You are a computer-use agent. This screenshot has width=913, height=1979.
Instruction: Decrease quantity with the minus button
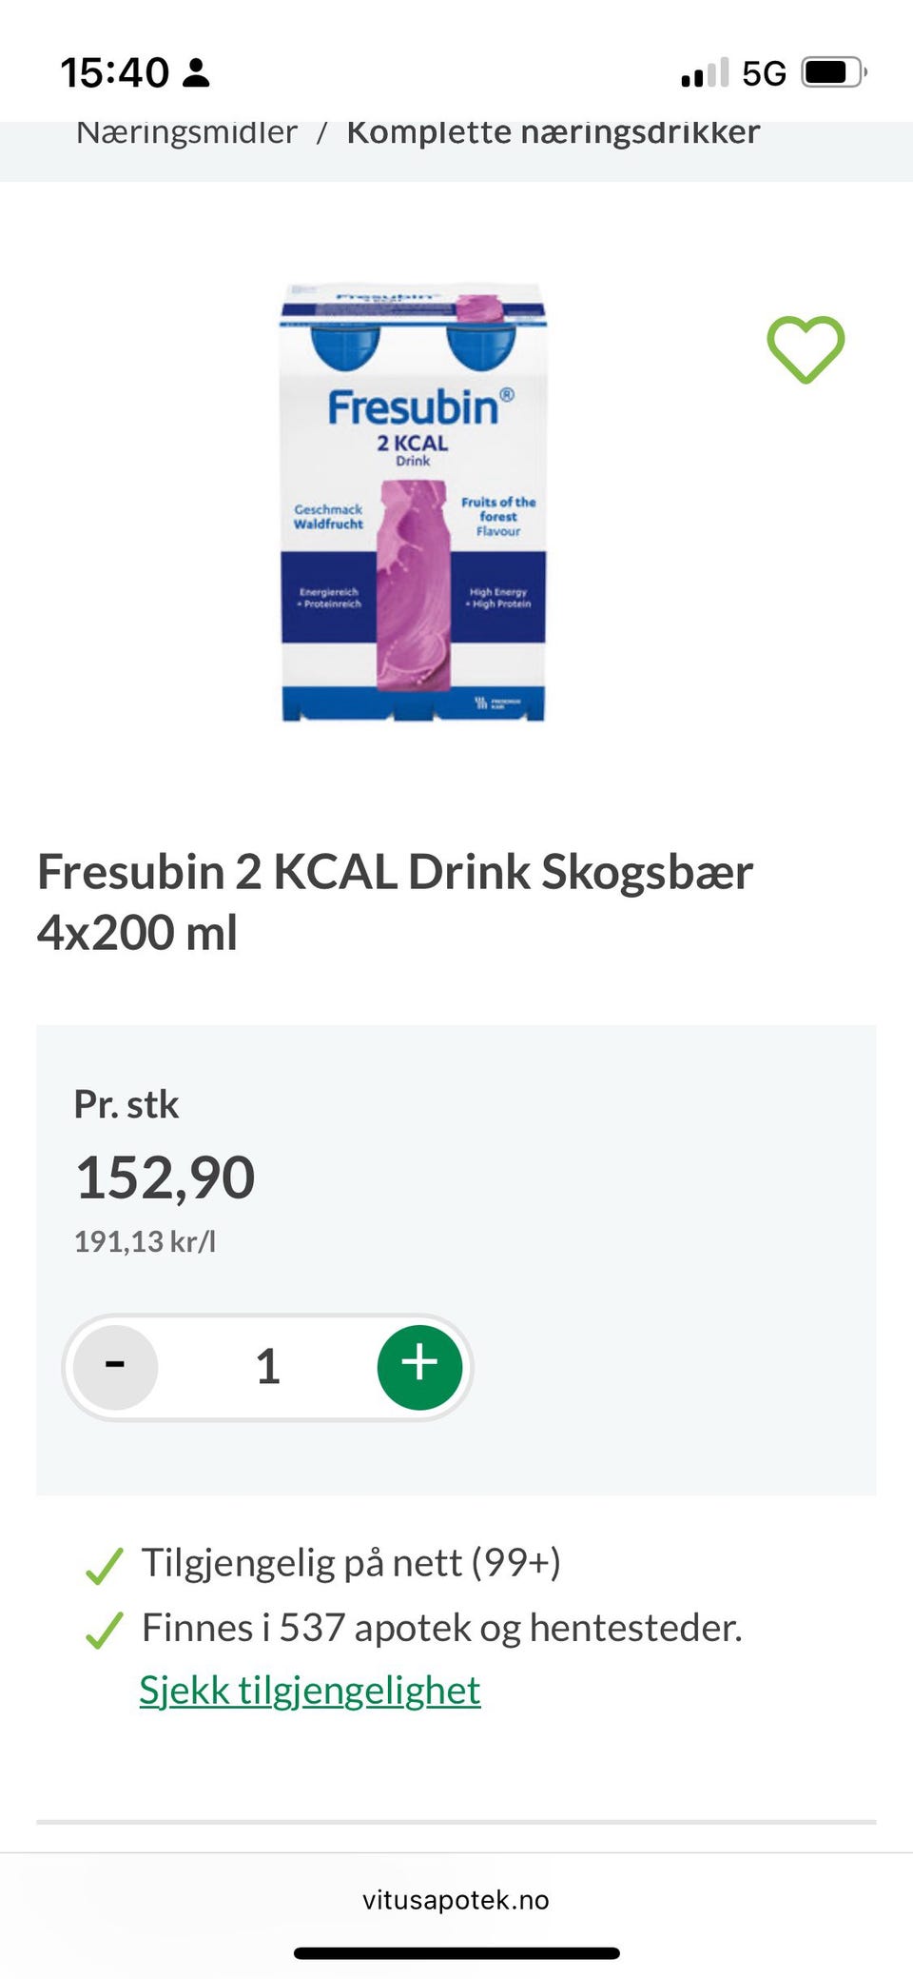(115, 1367)
